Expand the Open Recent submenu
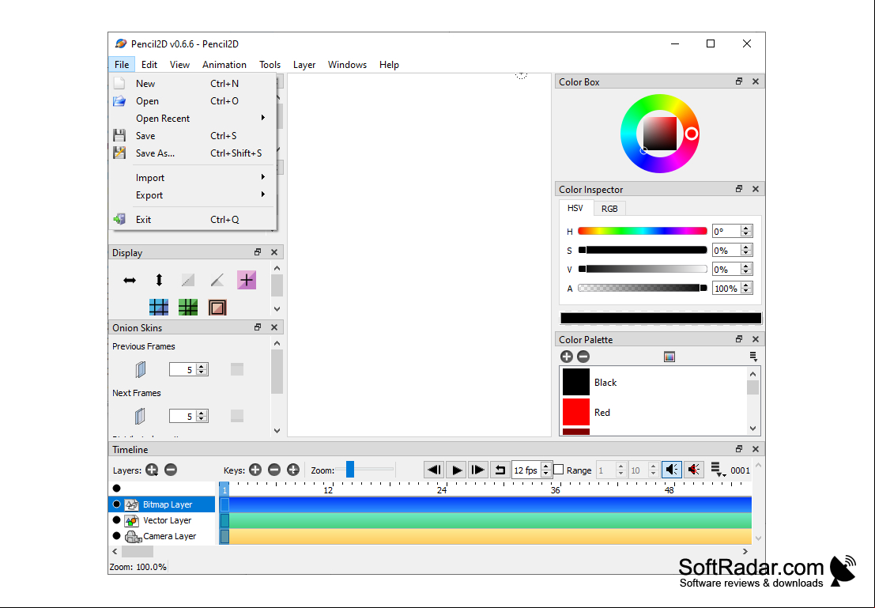 pos(193,119)
